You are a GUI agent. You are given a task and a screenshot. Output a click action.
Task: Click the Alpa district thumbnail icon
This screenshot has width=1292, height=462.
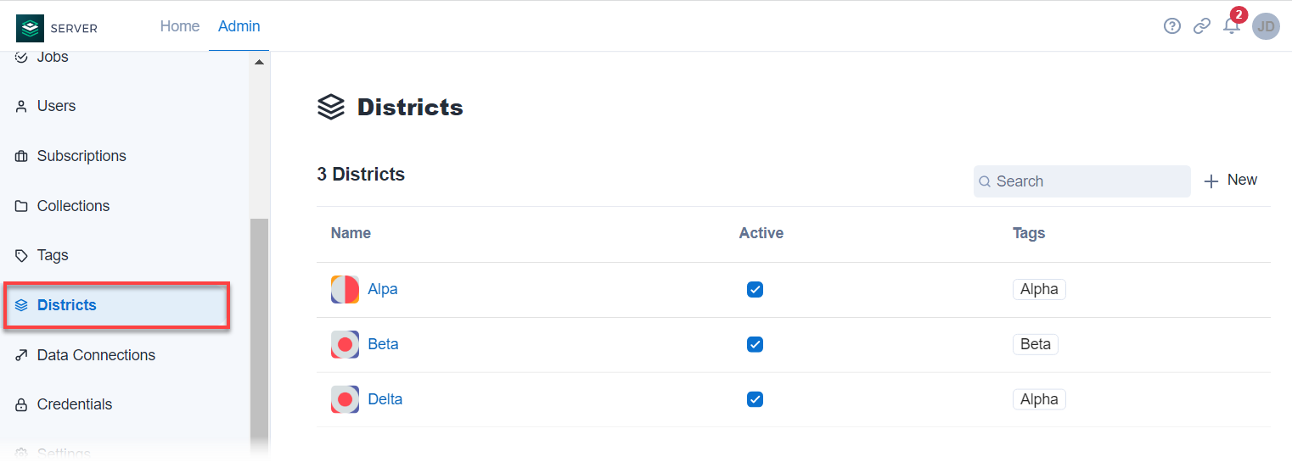coord(345,289)
